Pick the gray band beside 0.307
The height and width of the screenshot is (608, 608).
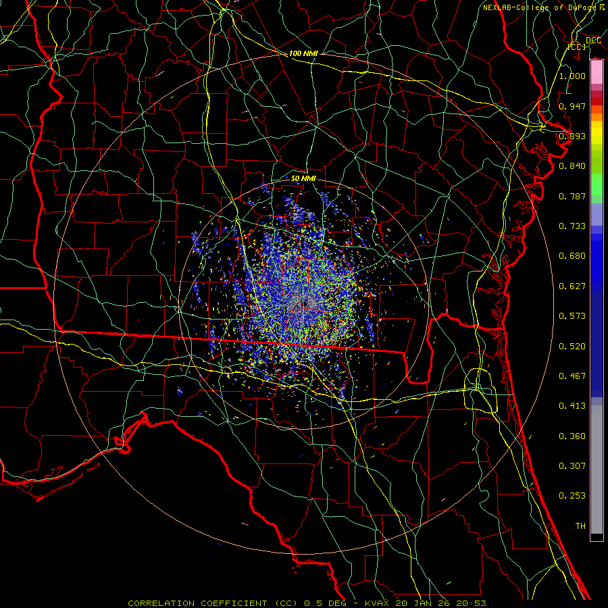click(x=597, y=470)
